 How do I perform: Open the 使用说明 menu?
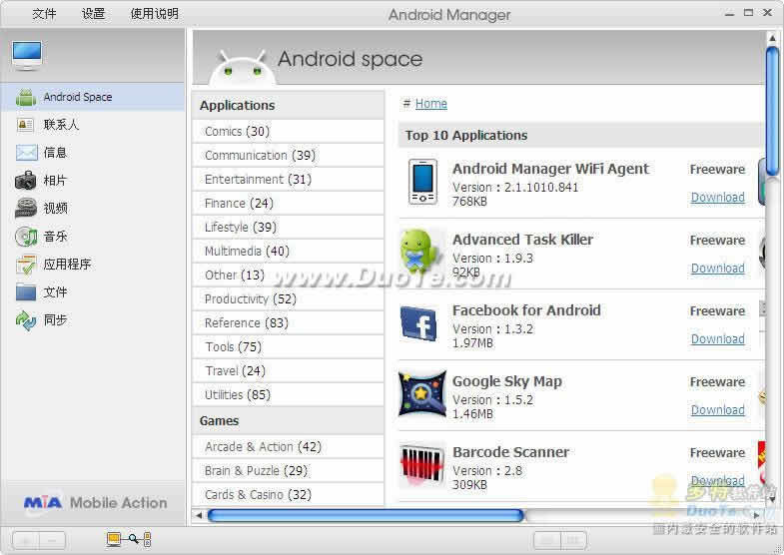(155, 14)
